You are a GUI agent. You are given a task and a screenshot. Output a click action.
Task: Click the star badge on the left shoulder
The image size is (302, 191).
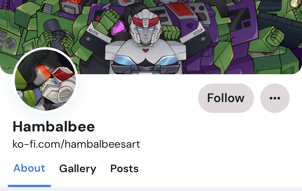[89, 39]
